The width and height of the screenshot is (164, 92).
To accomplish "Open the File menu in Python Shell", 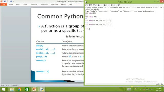I will pos(87,5).
